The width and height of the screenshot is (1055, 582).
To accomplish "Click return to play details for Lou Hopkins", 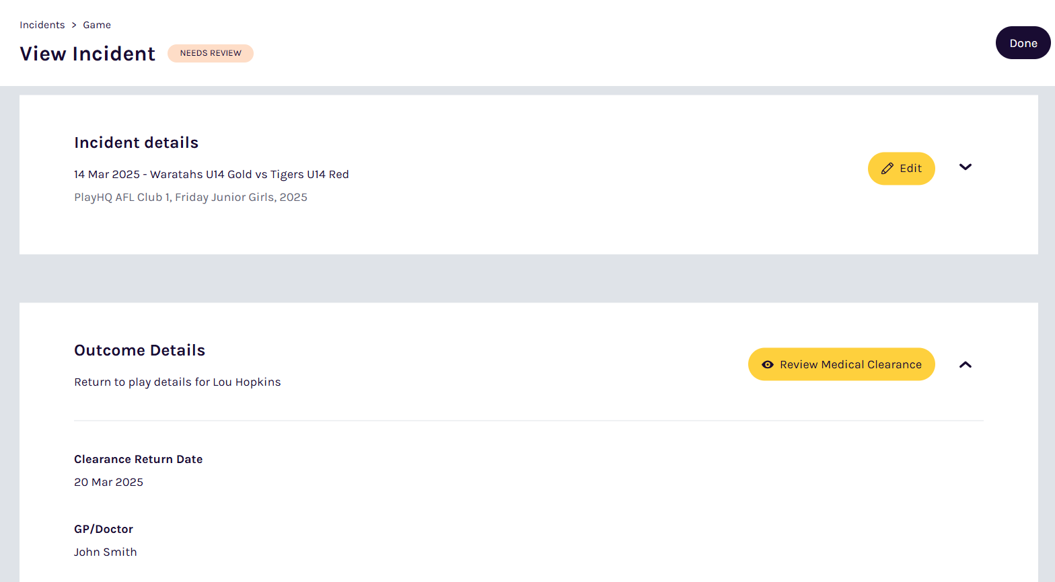I will (177, 382).
